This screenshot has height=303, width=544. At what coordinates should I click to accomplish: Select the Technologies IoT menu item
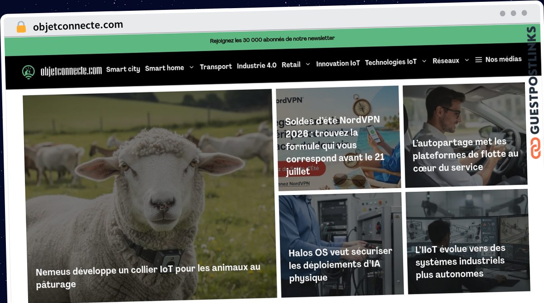(391, 62)
